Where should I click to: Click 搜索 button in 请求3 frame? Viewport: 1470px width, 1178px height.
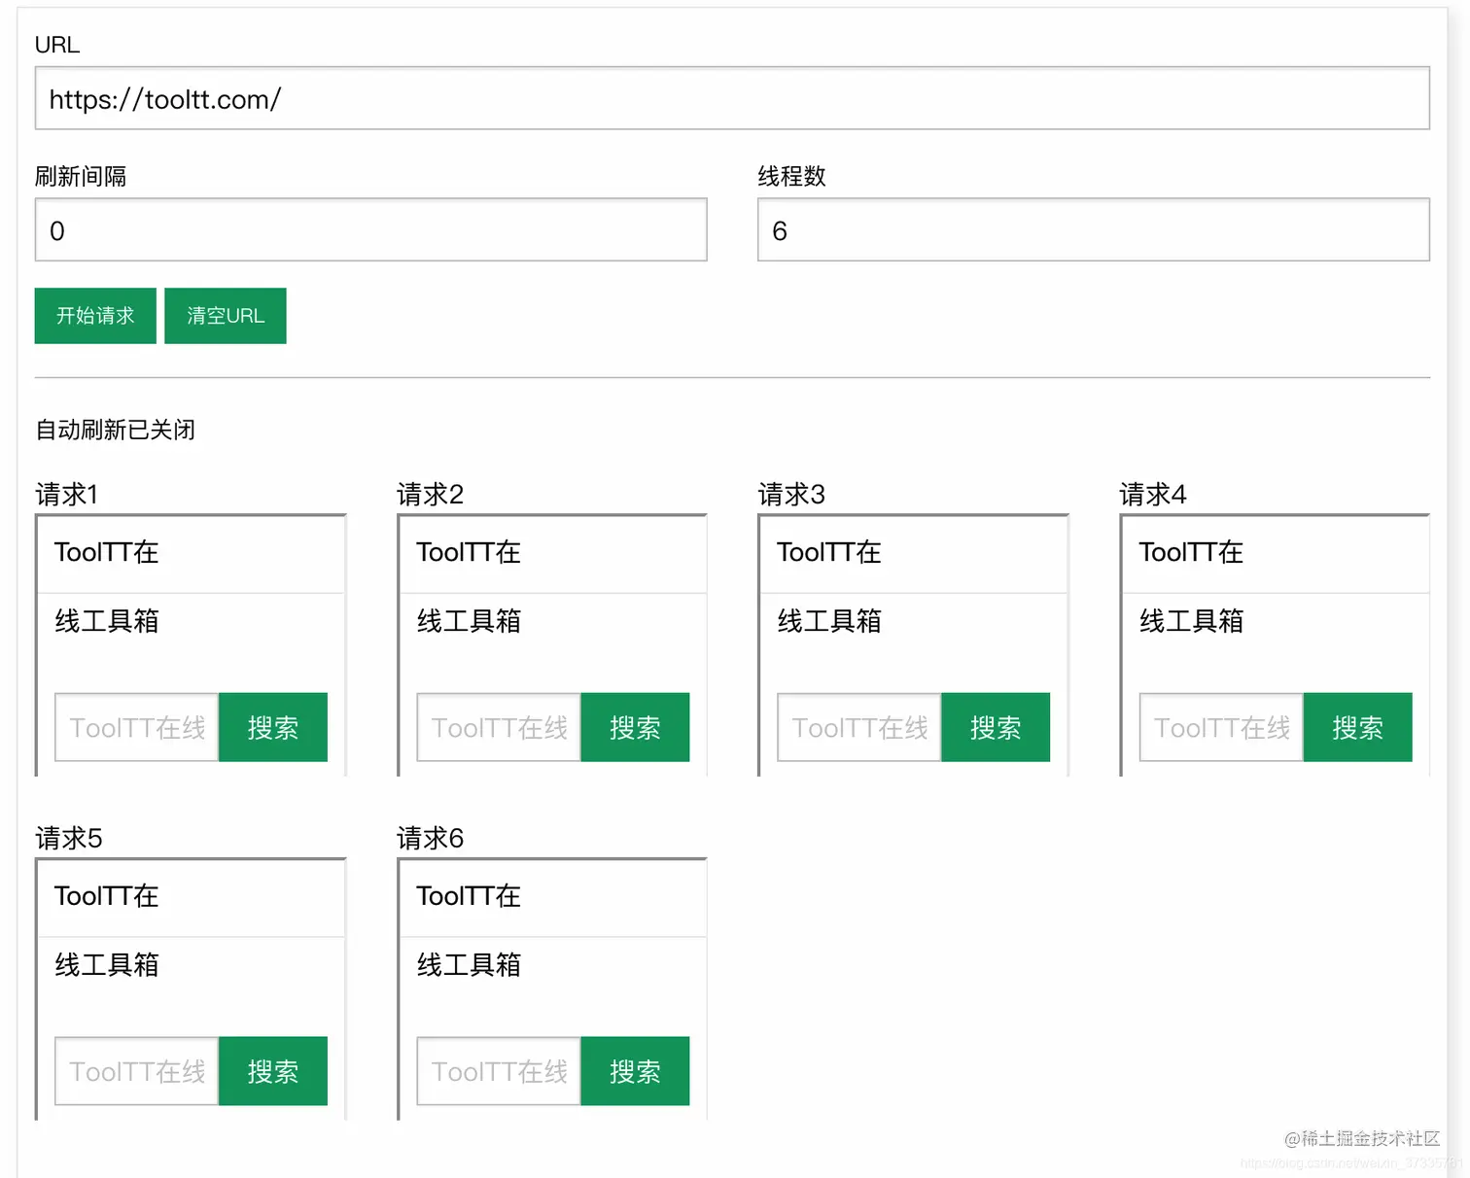996,727
